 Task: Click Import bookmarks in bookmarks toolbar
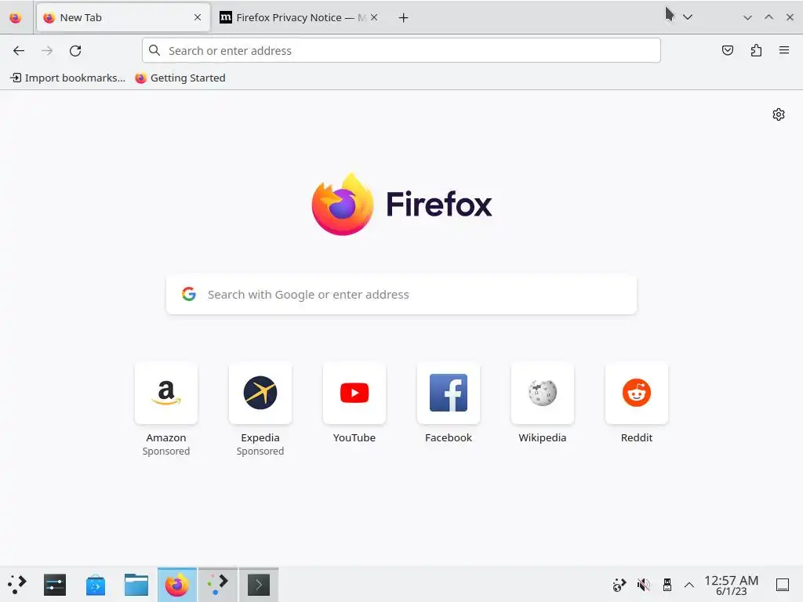(68, 78)
